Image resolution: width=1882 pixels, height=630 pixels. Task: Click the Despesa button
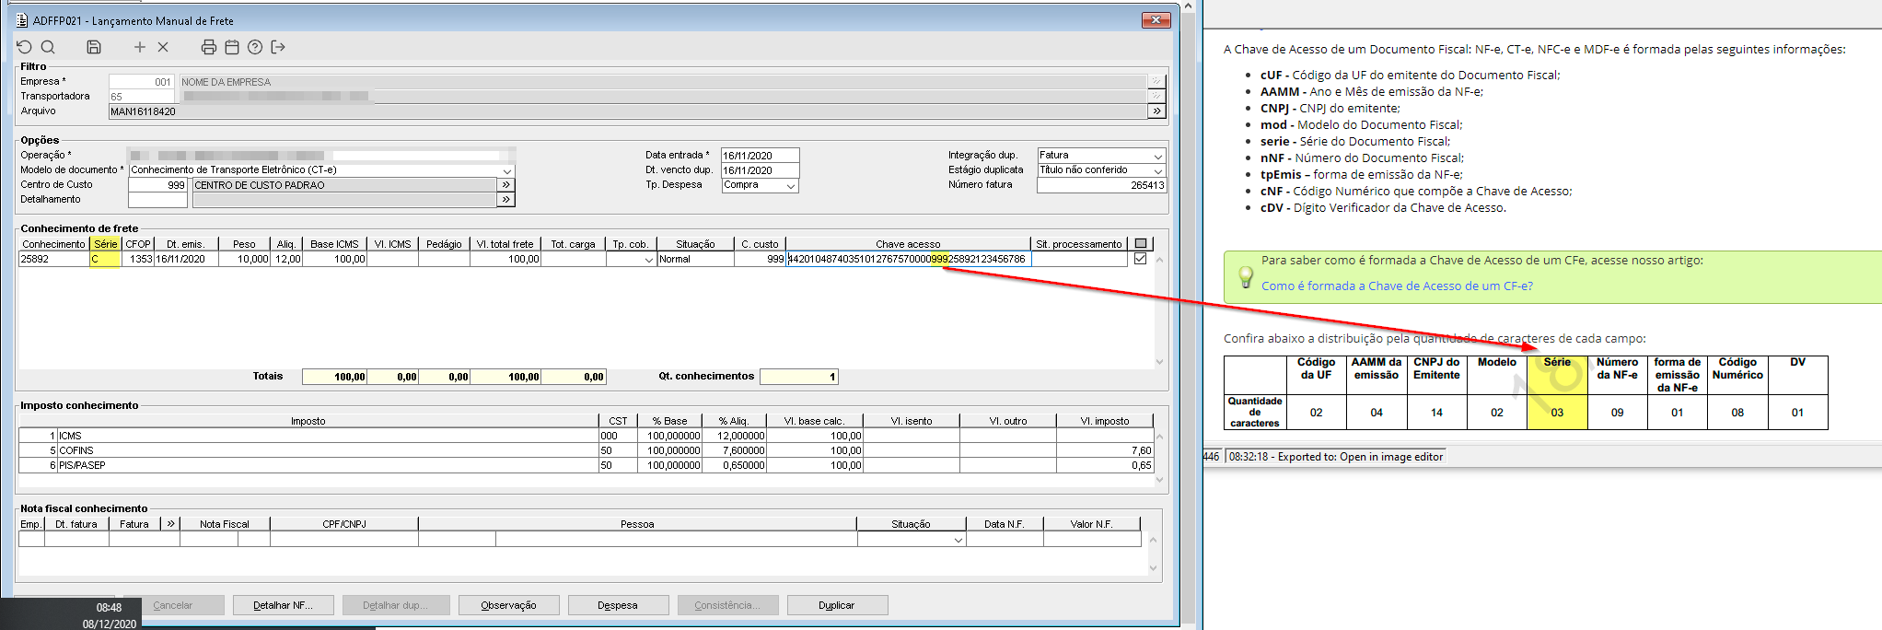(x=618, y=605)
